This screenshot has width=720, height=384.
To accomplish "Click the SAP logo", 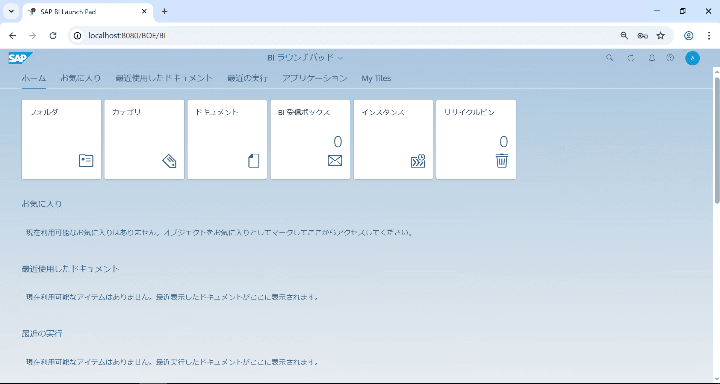I will click(x=20, y=58).
